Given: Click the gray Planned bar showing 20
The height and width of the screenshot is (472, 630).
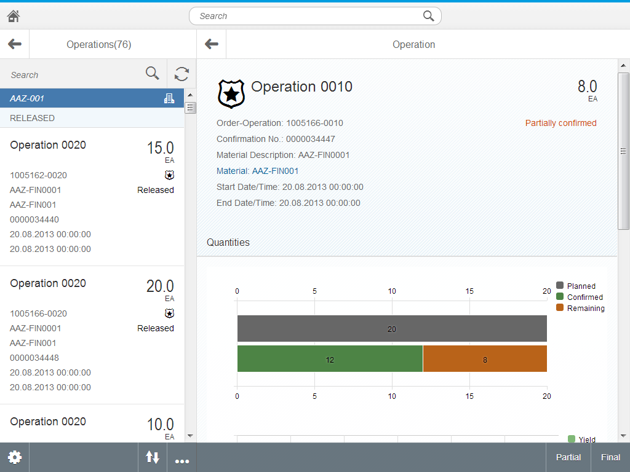Looking at the screenshot, I should [x=392, y=329].
